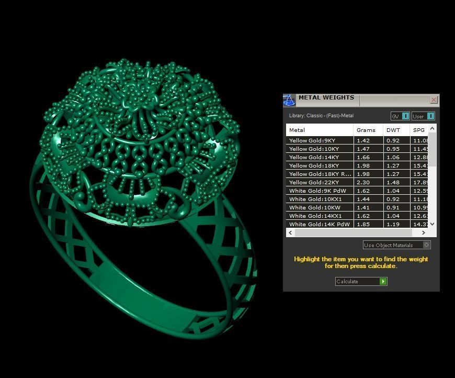Click the horizontal scrollbar thumb
The image size is (455, 378).
[x=353, y=232]
